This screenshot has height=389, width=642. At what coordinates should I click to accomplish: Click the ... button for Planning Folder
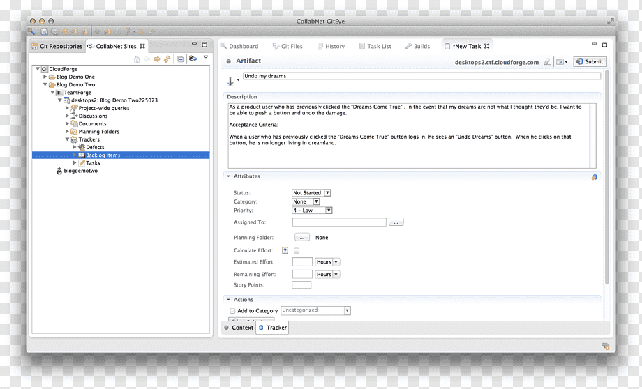coord(301,237)
